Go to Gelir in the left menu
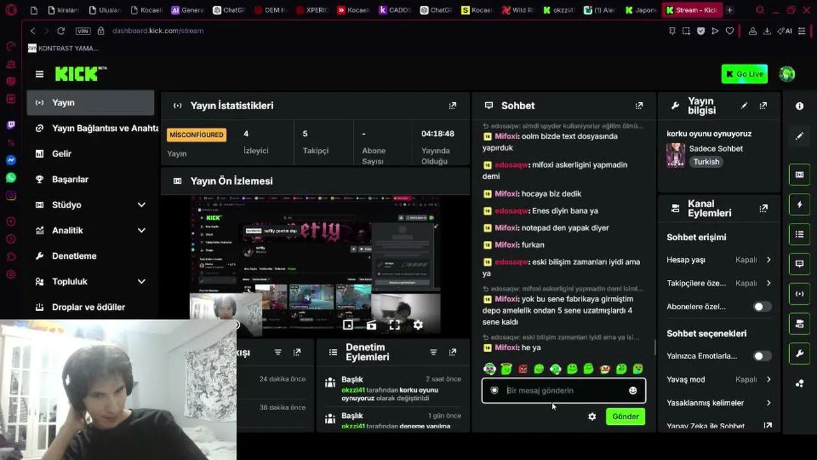 (91, 154)
